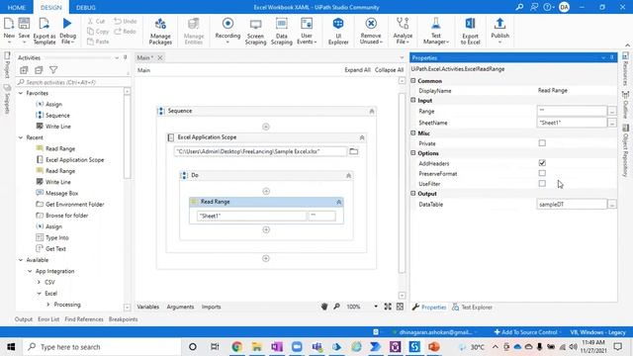Switch to the HOME tab
The image size is (633, 356).
[x=17, y=7]
